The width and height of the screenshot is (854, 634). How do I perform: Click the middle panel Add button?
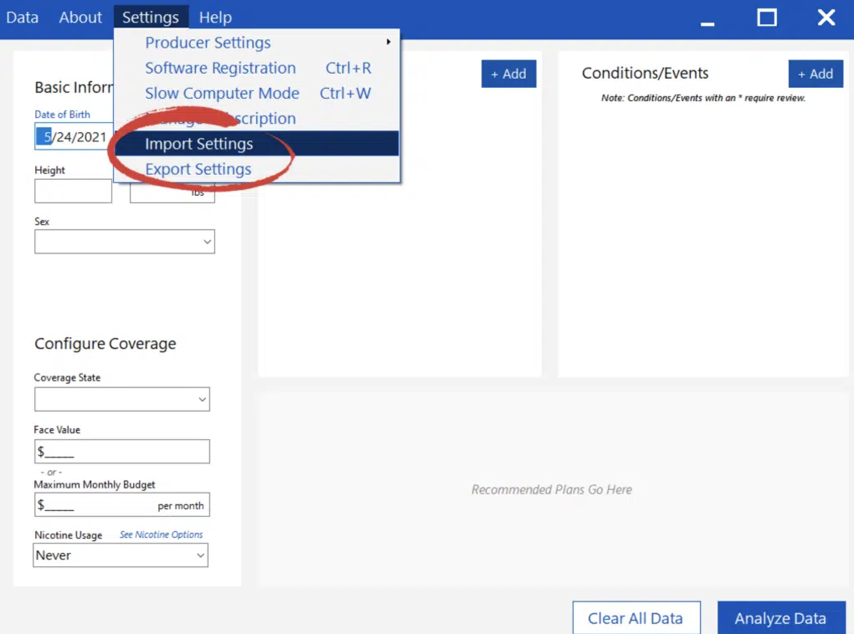(508, 74)
